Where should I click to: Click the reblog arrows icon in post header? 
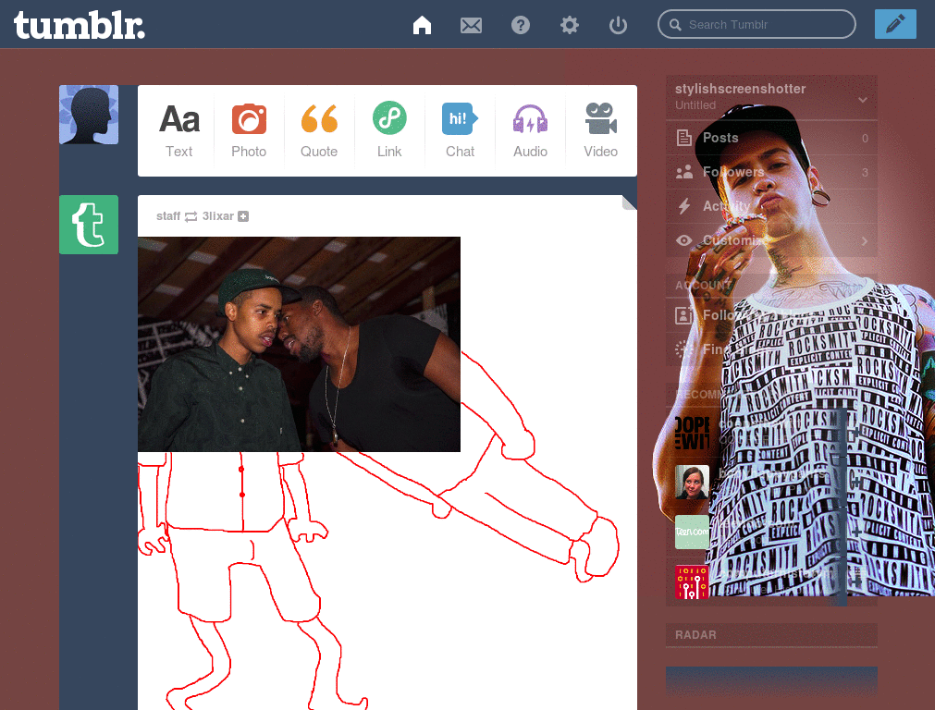coord(191,216)
